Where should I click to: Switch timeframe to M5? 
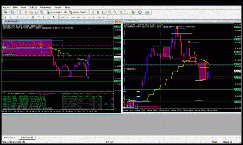pyautogui.click(x=68, y=17)
